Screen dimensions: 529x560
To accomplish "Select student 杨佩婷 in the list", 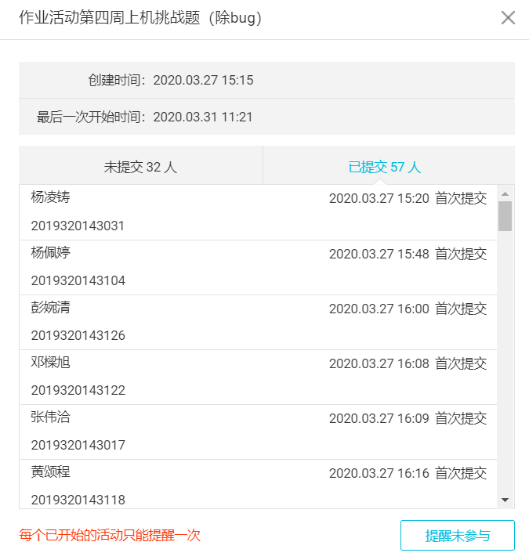I will (x=51, y=253).
